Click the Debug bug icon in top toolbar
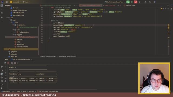The image size is (173, 97). pyautogui.click(x=132, y=2)
